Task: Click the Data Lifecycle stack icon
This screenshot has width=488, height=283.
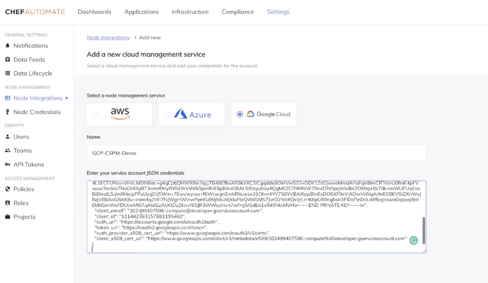Action: (7, 73)
